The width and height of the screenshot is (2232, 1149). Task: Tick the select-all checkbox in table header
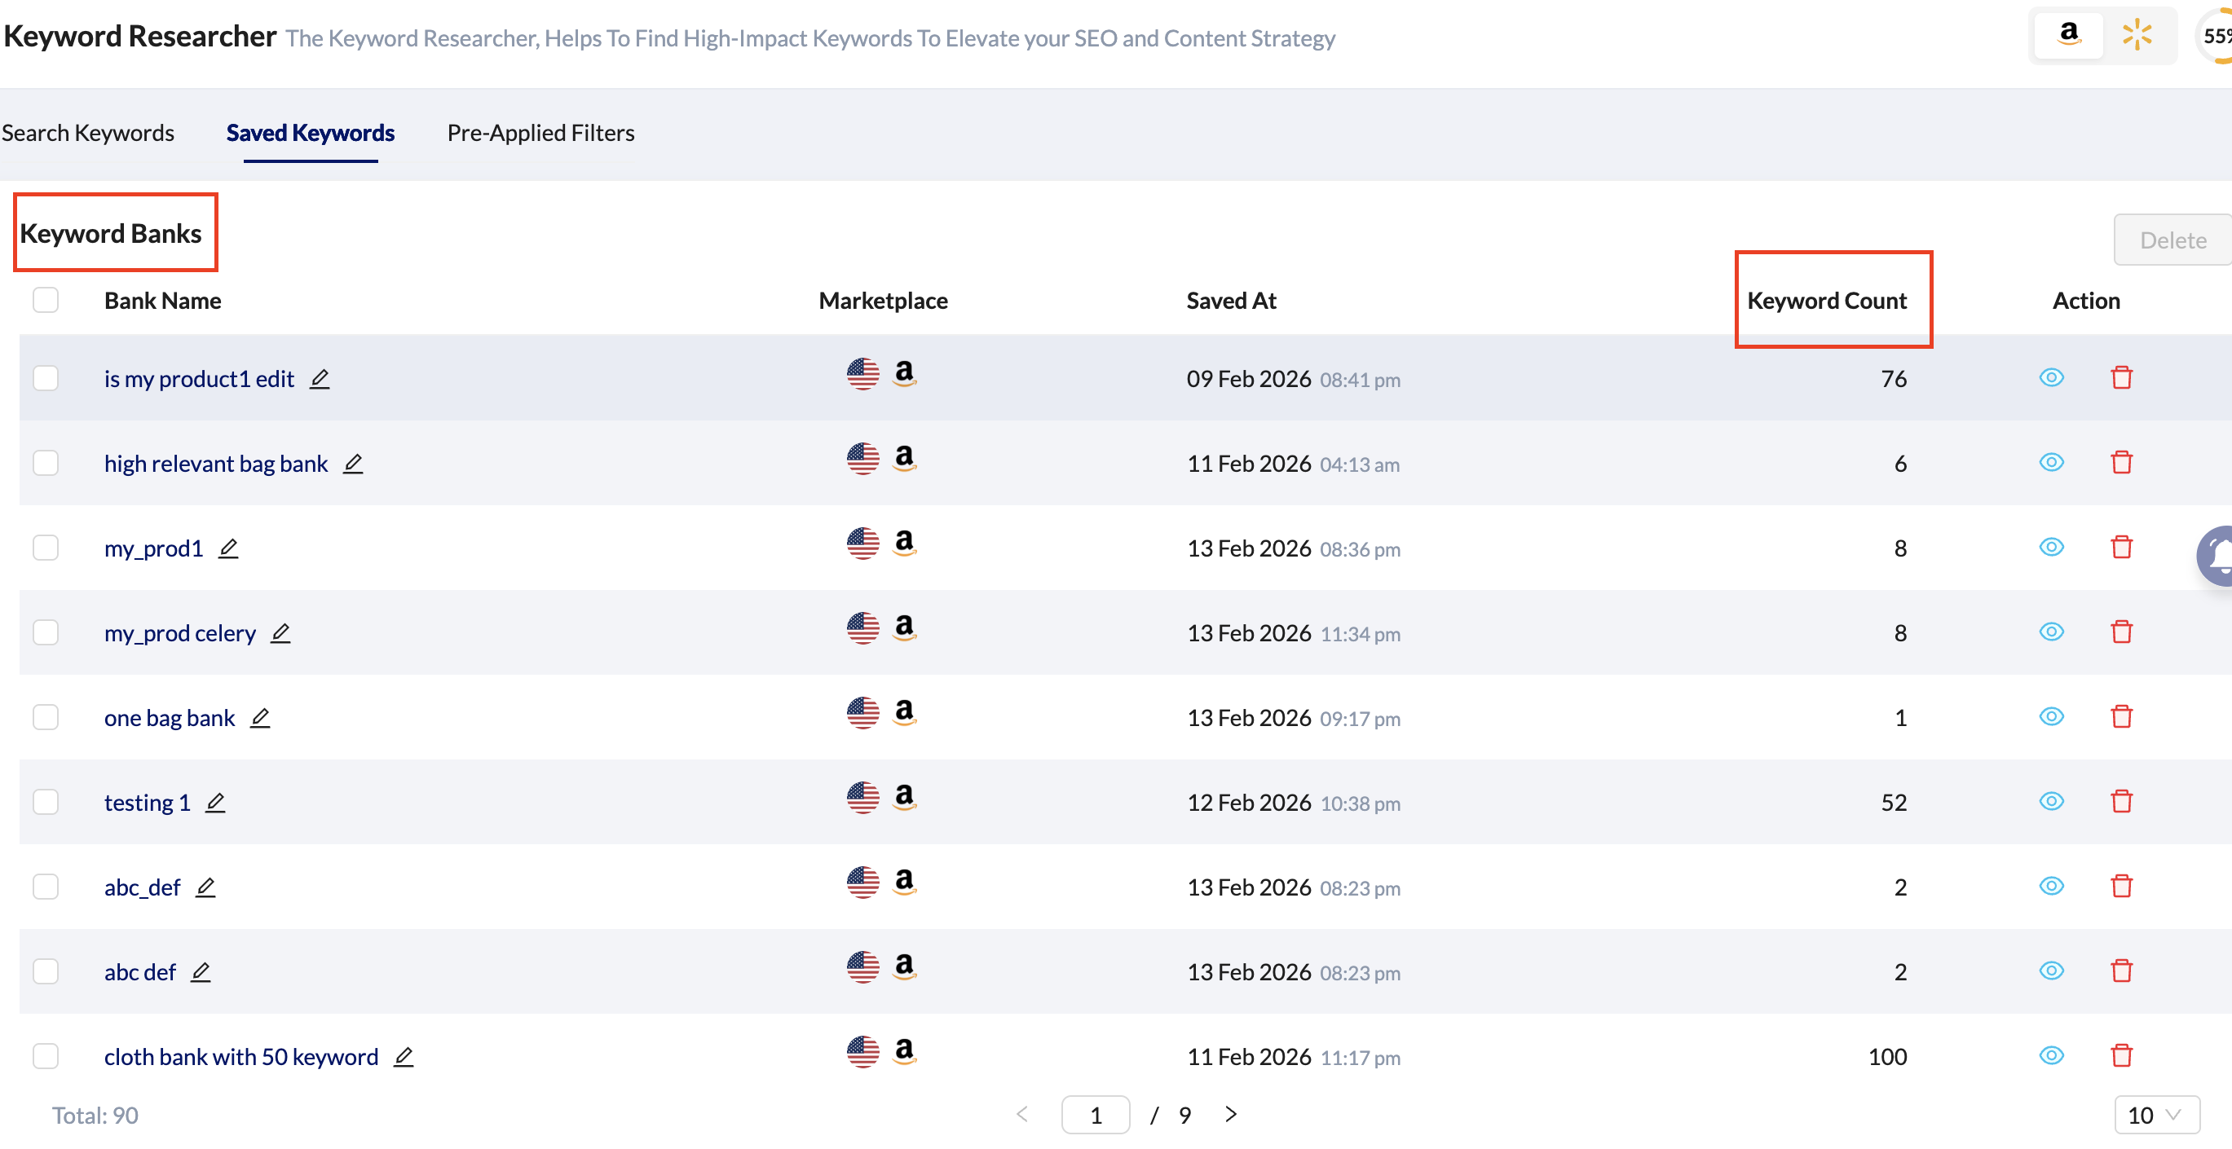(45, 300)
